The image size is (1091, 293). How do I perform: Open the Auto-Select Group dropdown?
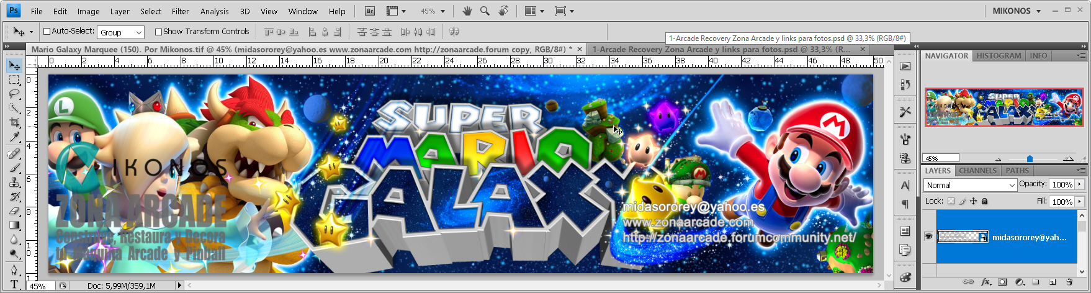point(121,32)
